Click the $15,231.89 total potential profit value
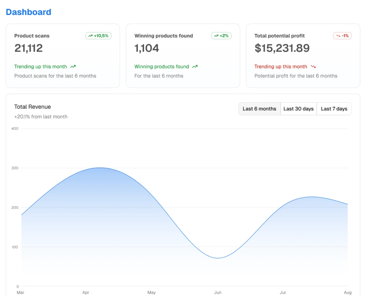The height and width of the screenshot is (299, 366). tap(282, 48)
